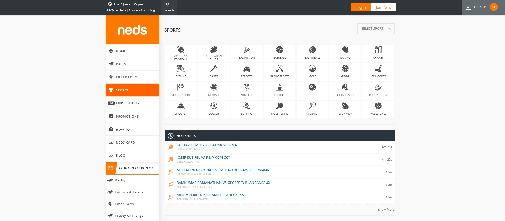Open the Soccer ball tile
The width and height of the screenshot is (505, 221).
[214, 110]
